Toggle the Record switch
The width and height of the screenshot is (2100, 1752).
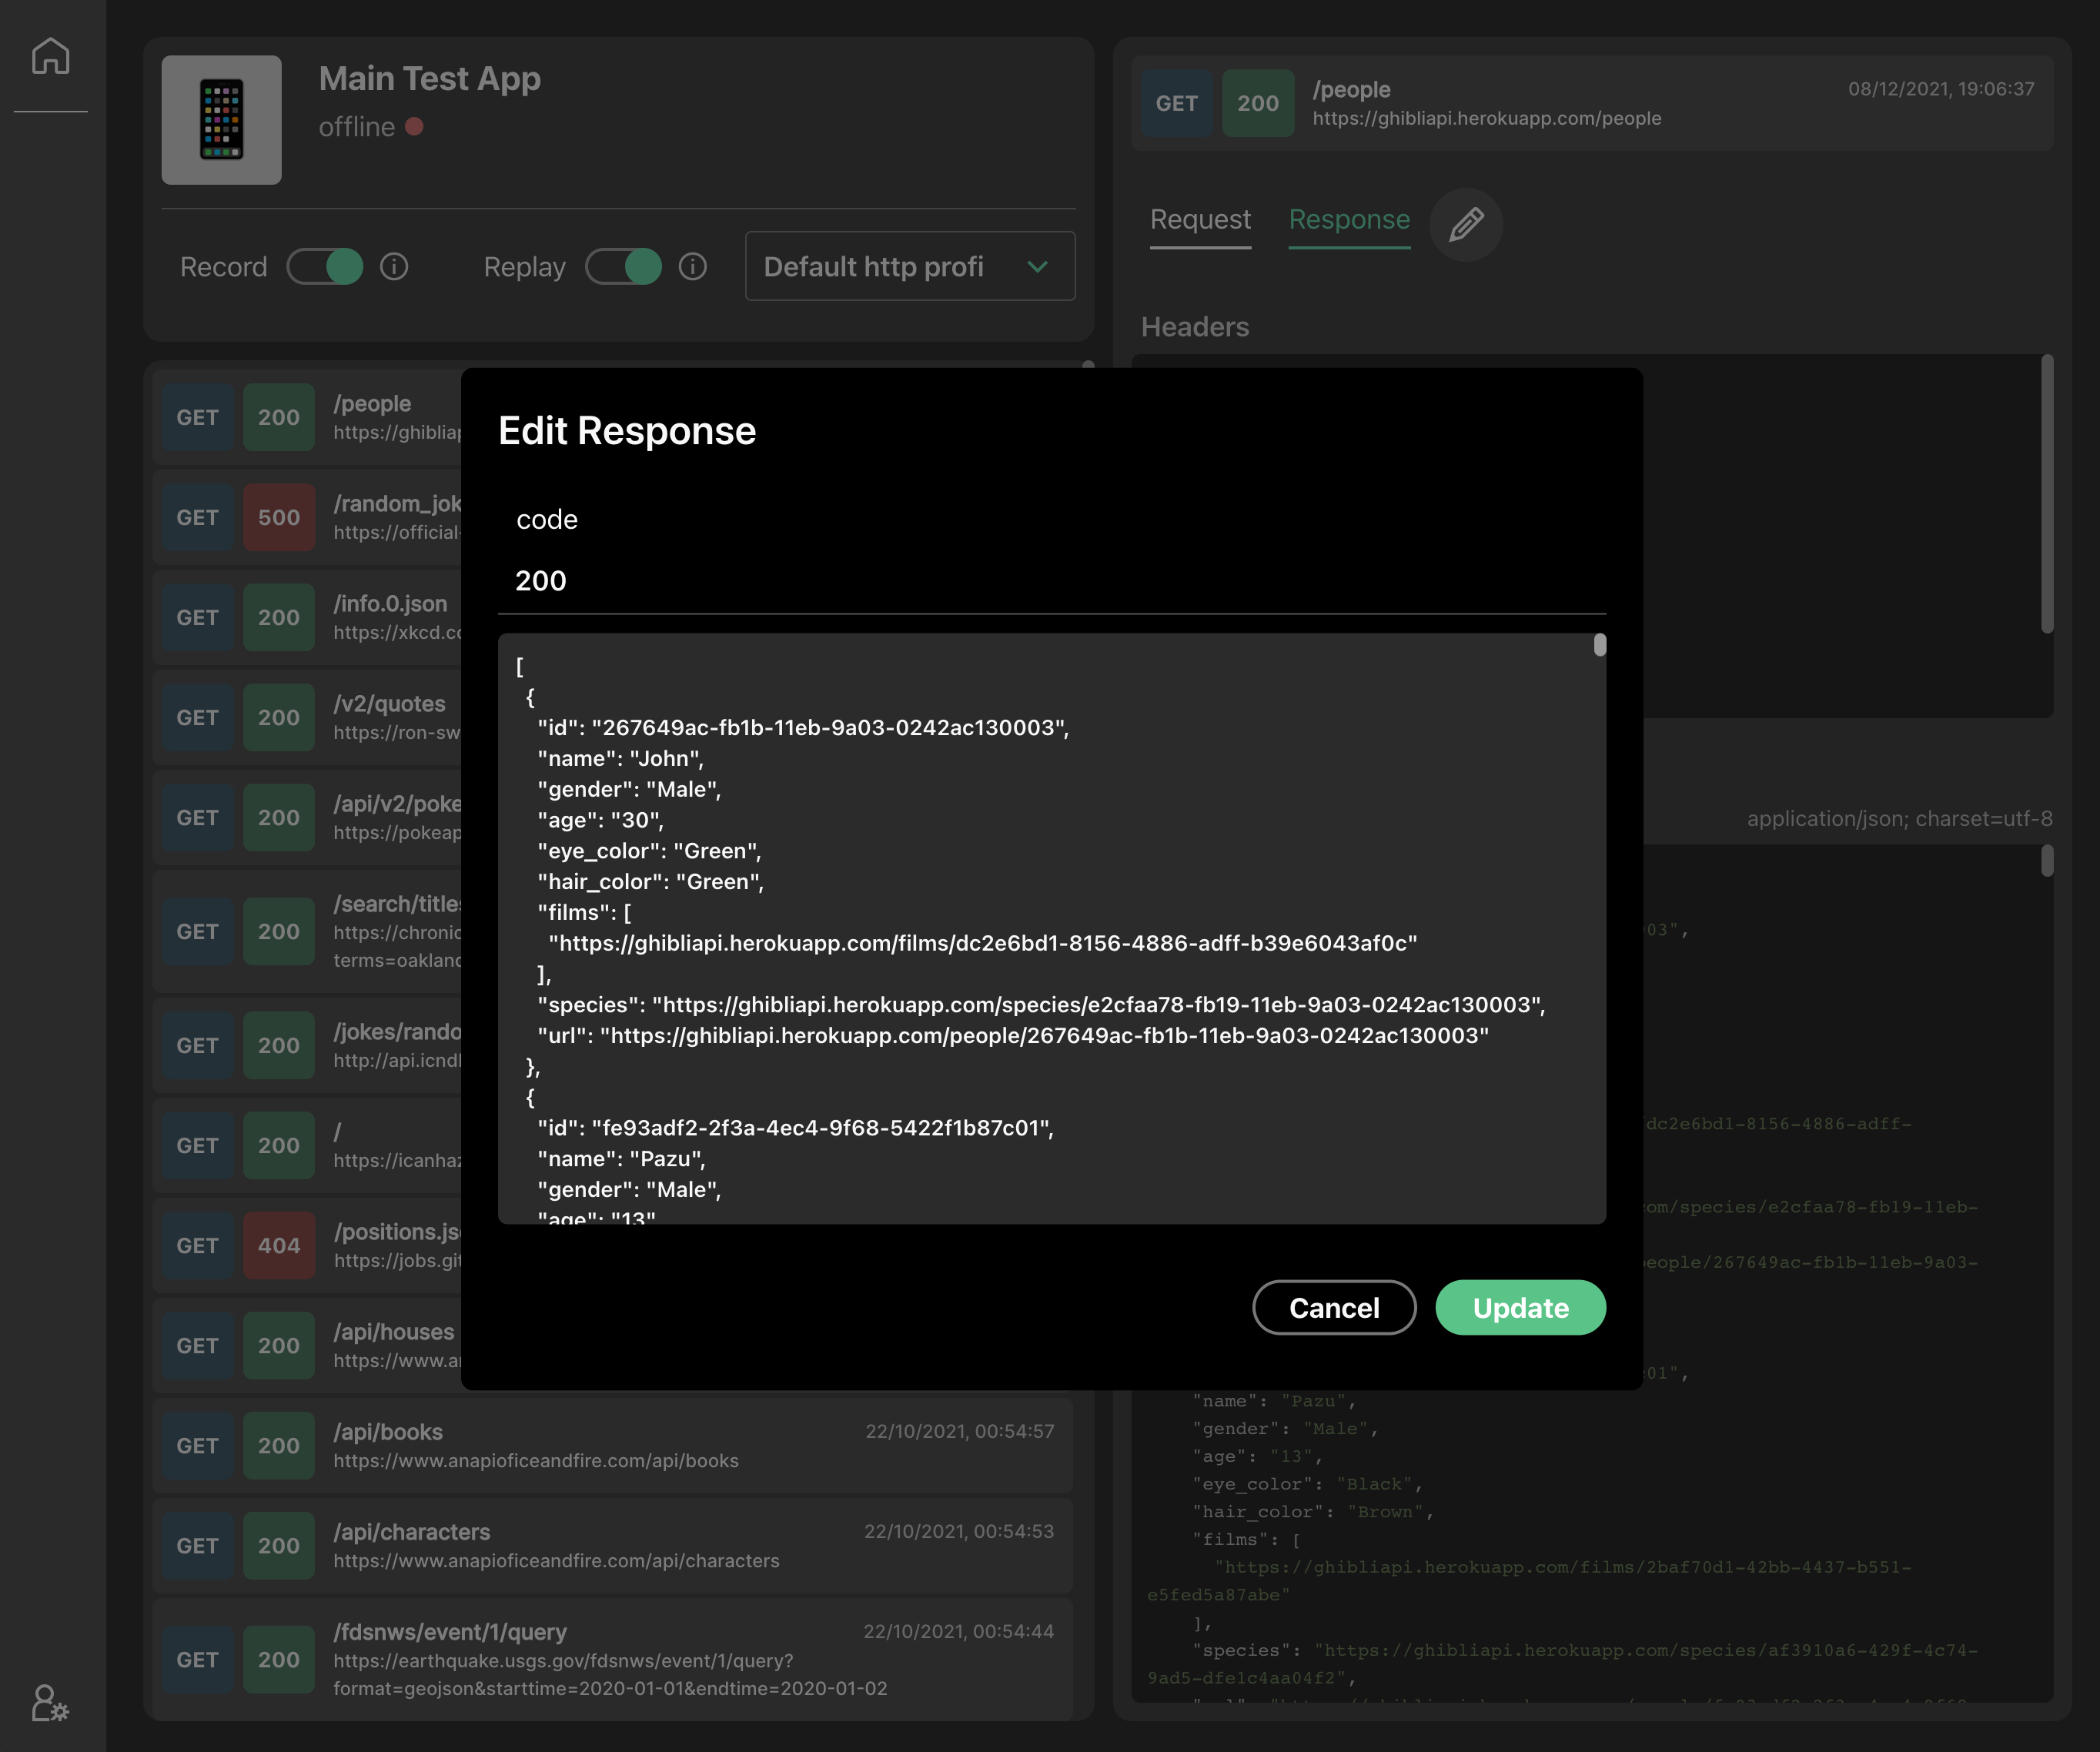pos(325,267)
